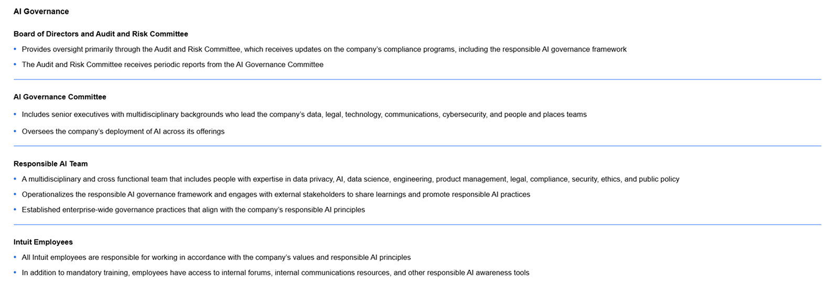Click the 'Oversees the company's deployment of AI' line
The image size is (839, 284).
point(123,132)
